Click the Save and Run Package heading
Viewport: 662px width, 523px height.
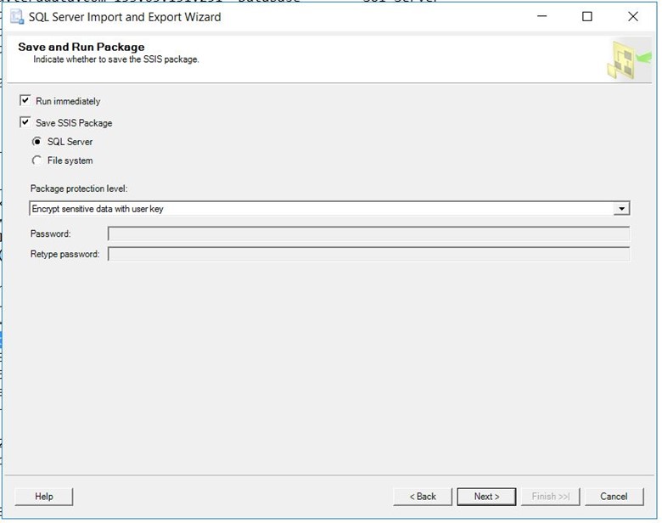point(81,47)
